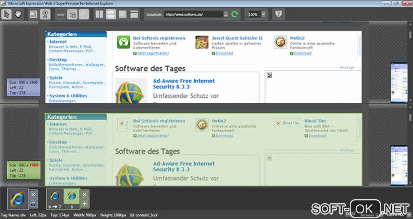
Task: Switch to vertical side-by-side layout
Action: [99, 14]
